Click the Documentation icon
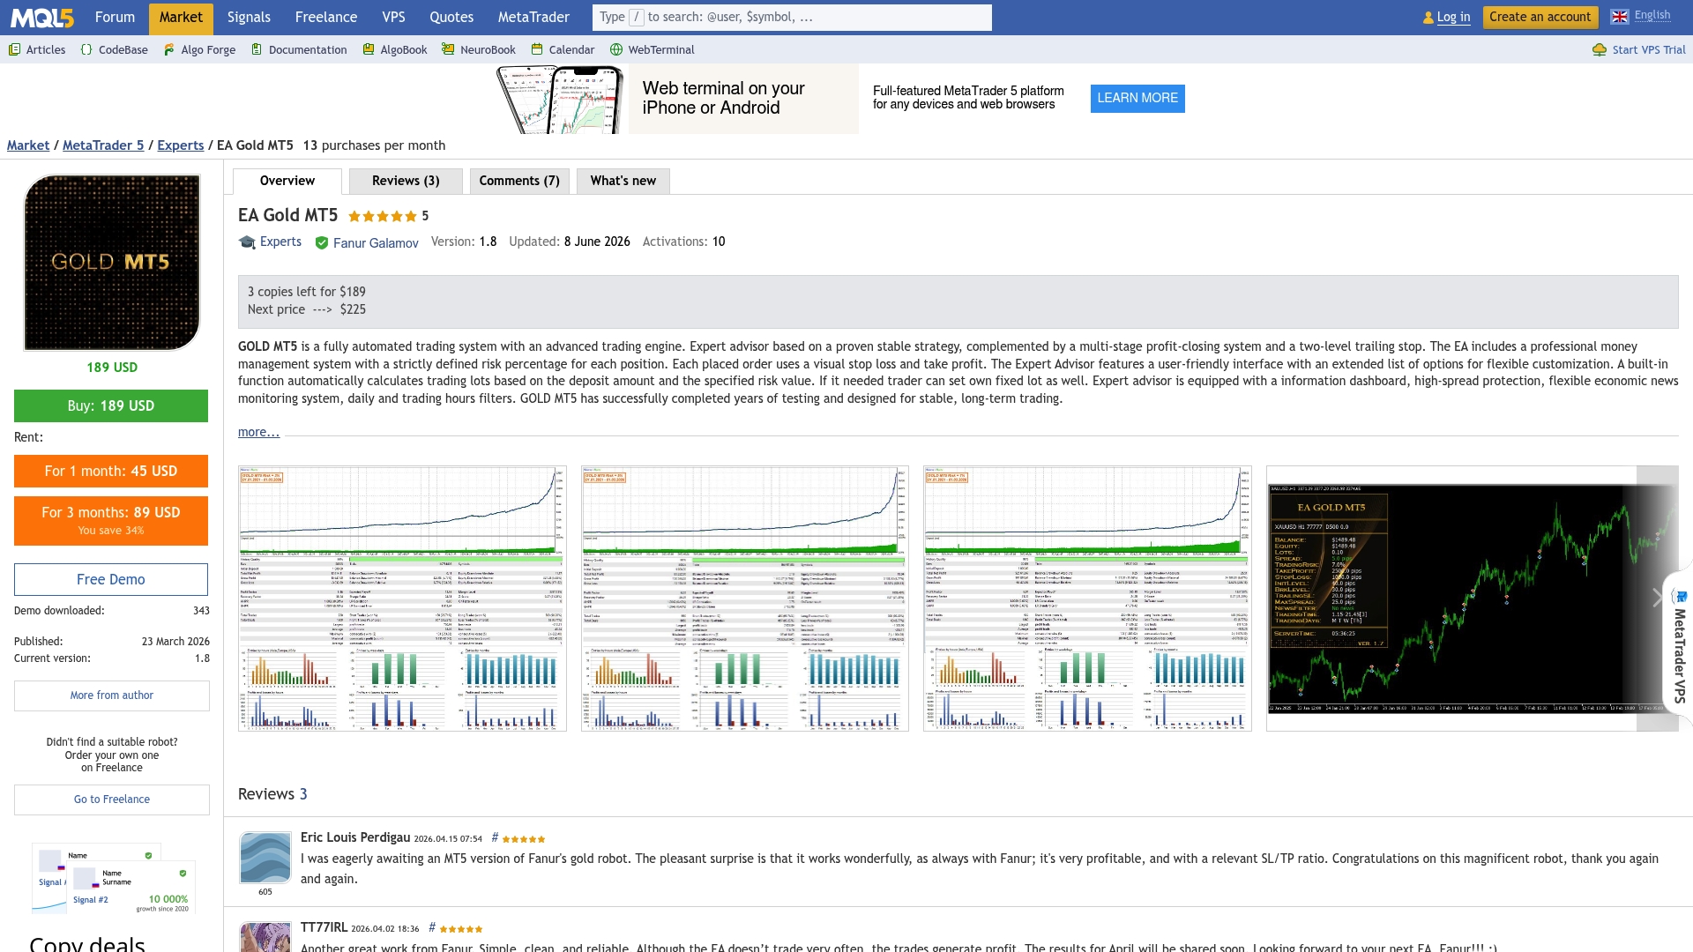 click(x=257, y=50)
